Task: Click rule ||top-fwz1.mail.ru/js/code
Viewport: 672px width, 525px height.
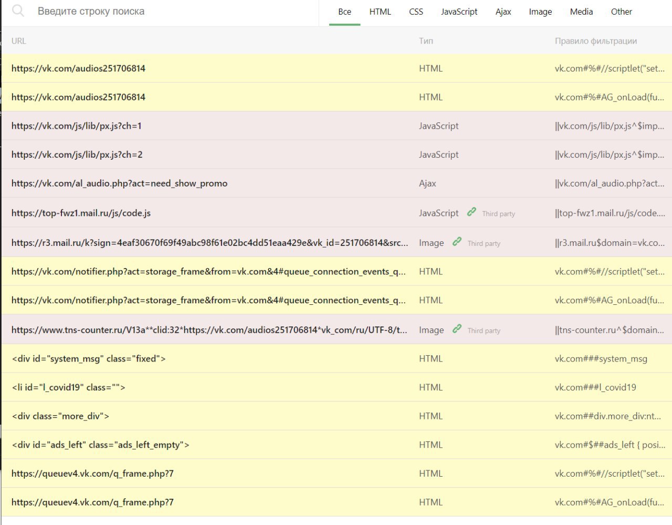Action: tap(610, 213)
